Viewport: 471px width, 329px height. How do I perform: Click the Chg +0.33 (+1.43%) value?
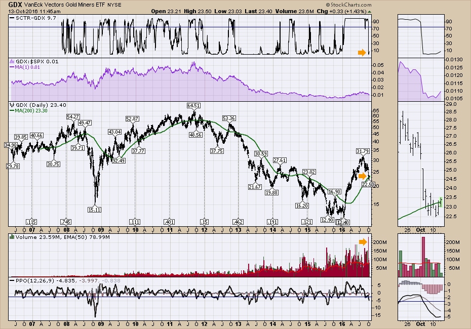[341, 12]
